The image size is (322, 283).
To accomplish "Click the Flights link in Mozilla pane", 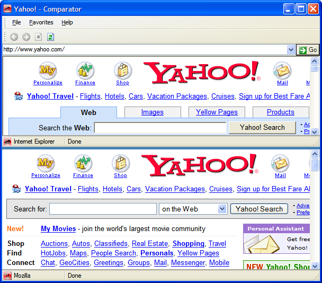I will click(x=88, y=189).
